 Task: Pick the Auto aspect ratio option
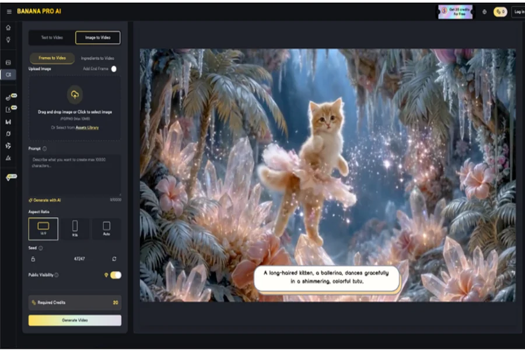coord(106,229)
